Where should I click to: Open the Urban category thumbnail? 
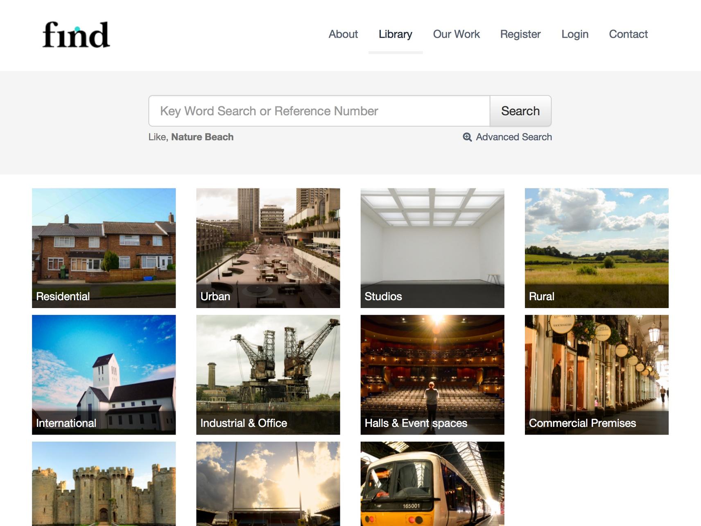[x=268, y=248]
